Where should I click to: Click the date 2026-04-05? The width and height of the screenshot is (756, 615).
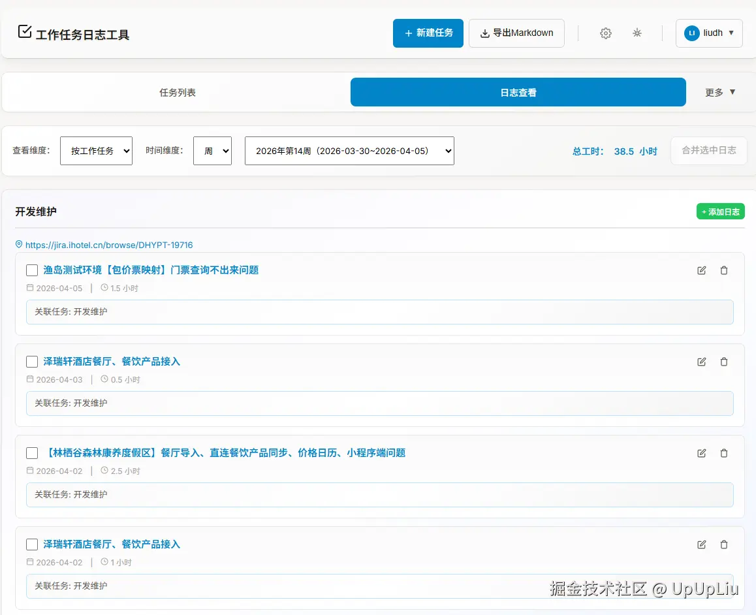[x=59, y=288]
